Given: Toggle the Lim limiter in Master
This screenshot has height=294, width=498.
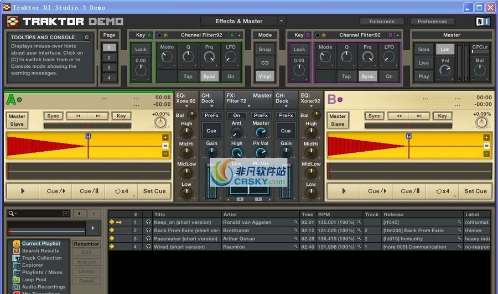Looking at the screenshot, I should coord(445,50).
